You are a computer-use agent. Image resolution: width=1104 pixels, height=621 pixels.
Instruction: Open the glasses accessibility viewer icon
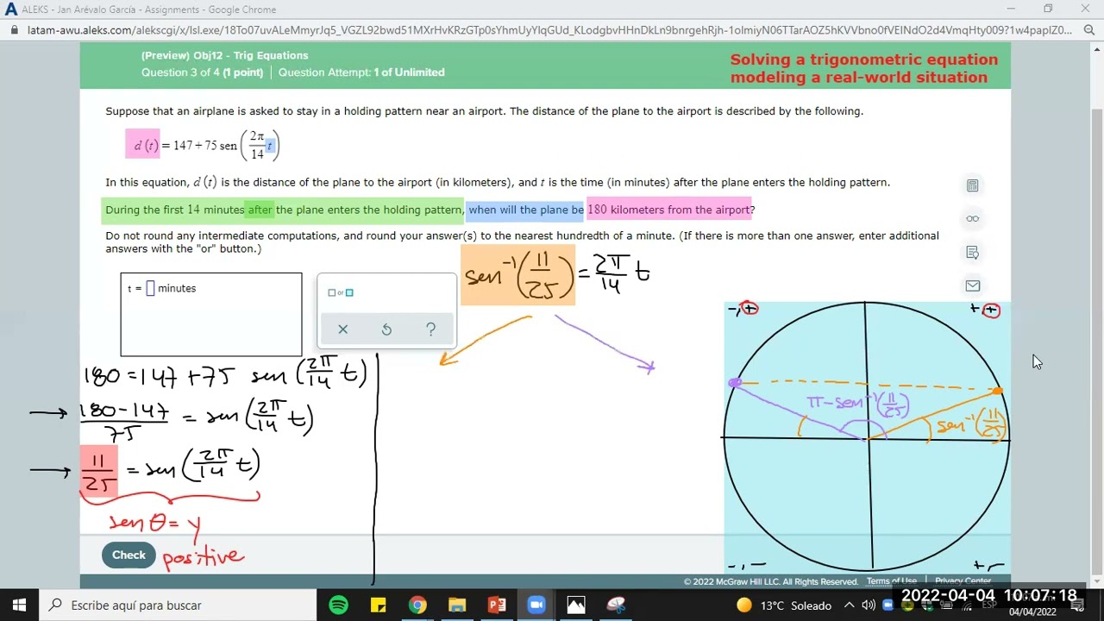pos(972,218)
